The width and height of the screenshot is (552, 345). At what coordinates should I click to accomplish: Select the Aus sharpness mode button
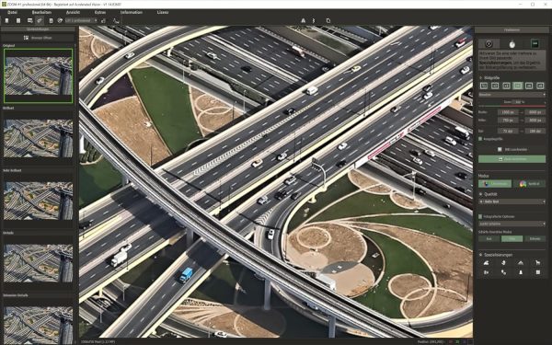coord(489,238)
